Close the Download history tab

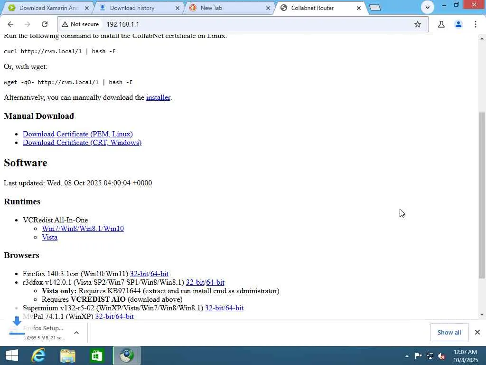click(x=178, y=8)
